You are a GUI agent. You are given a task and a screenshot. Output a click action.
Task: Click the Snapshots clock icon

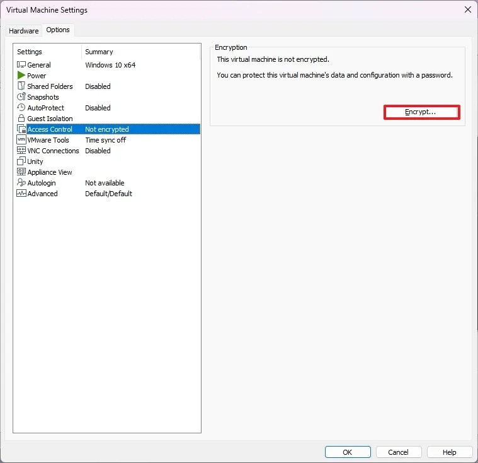pyautogui.click(x=21, y=97)
